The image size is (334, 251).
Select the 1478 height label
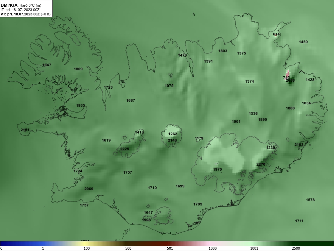(x=182, y=56)
